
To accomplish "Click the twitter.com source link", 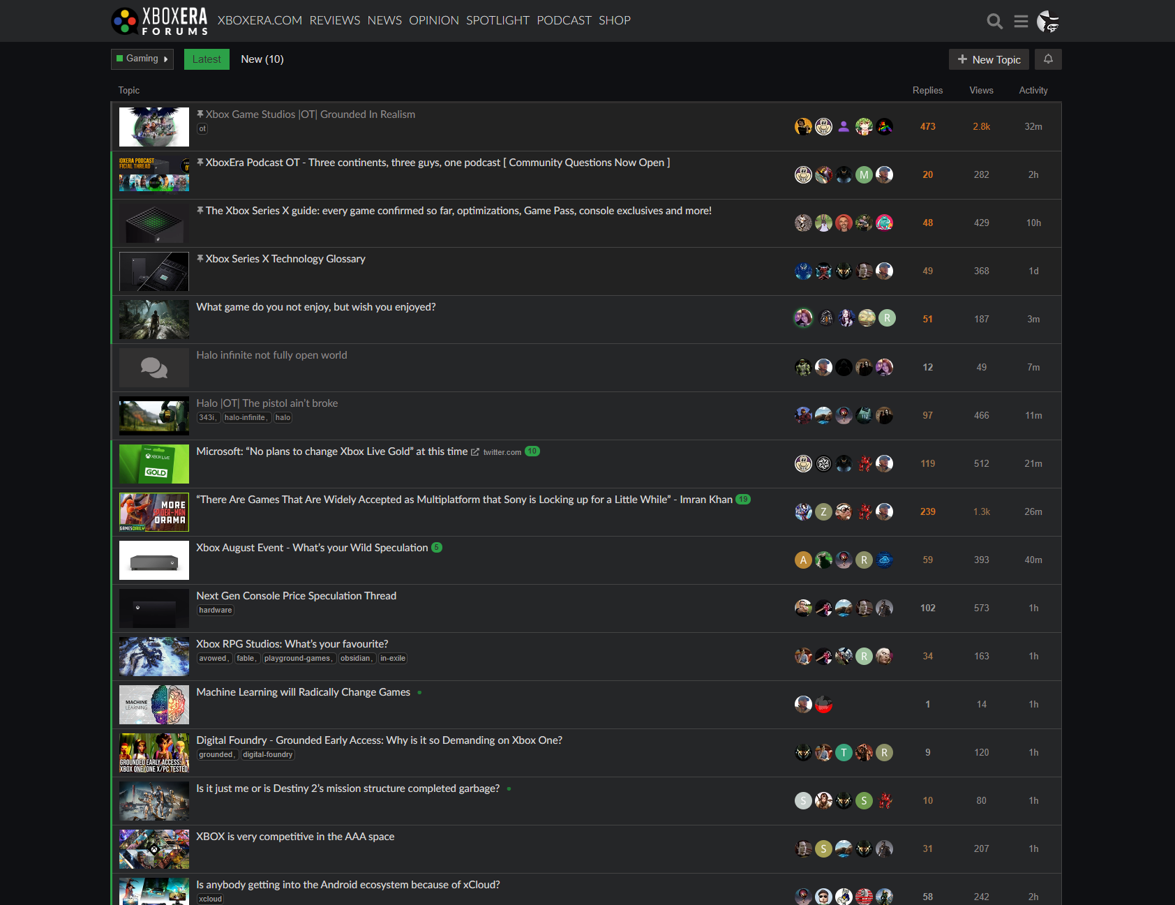I will pos(502,452).
